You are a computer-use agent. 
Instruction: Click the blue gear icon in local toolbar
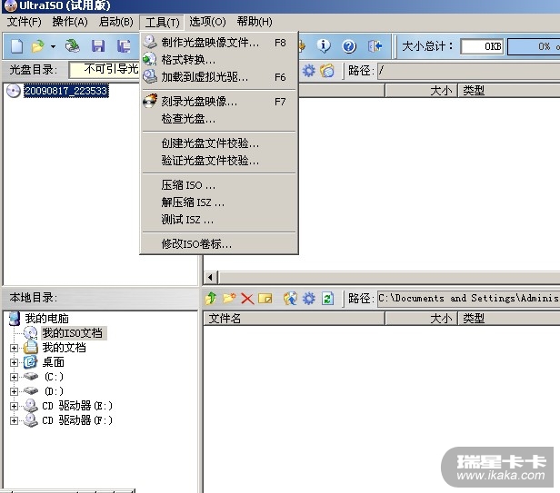click(309, 298)
